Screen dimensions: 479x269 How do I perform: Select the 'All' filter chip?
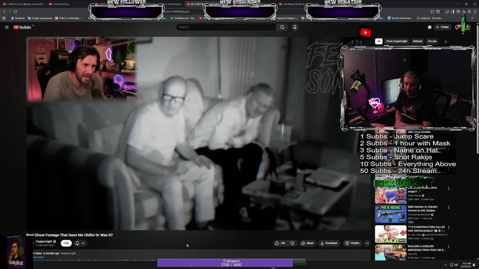[379, 41]
